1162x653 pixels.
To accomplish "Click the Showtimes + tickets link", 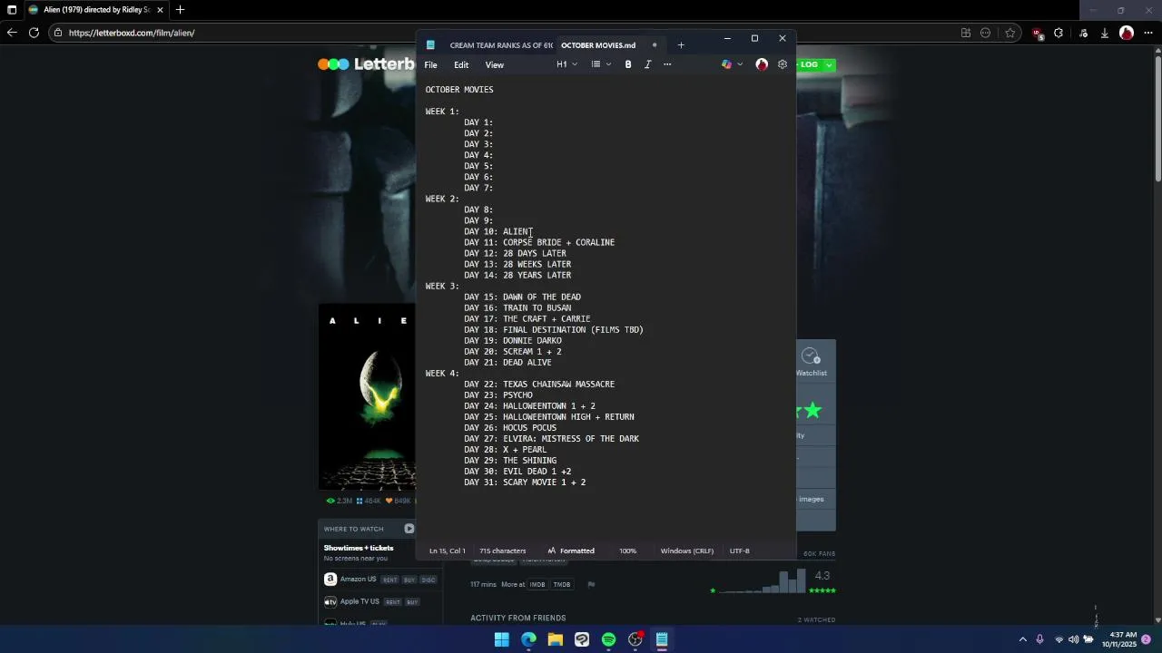I will [x=359, y=548].
